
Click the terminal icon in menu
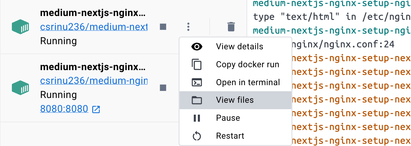[x=197, y=82]
